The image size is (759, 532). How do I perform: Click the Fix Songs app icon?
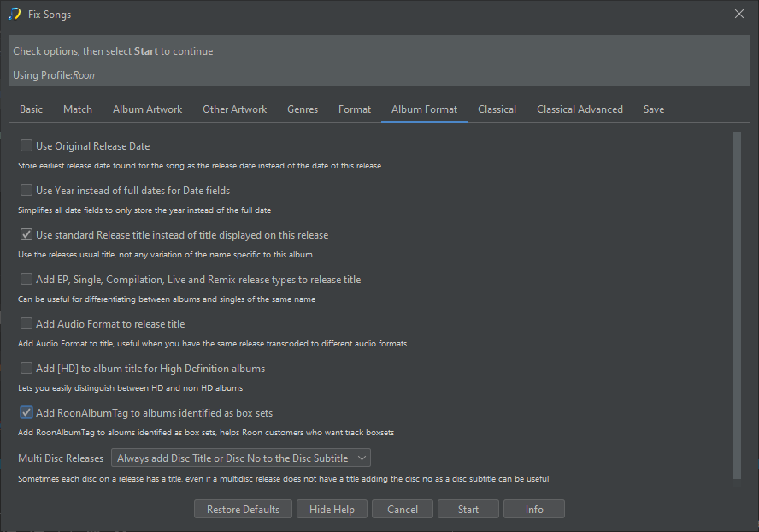(x=15, y=14)
